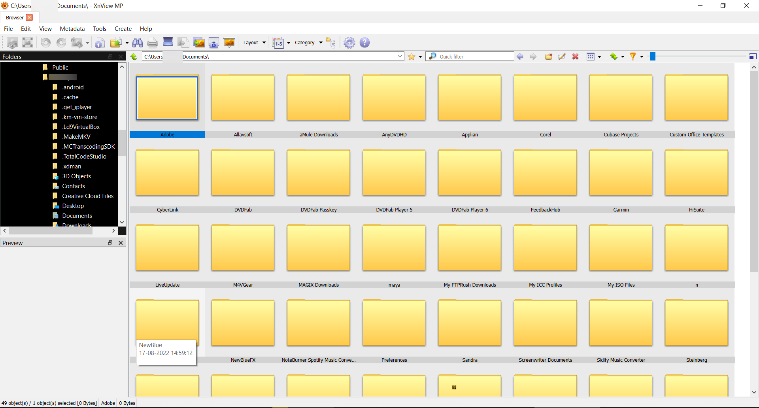Open the Help question mark icon
This screenshot has height=408, width=759.
pyautogui.click(x=365, y=43)
